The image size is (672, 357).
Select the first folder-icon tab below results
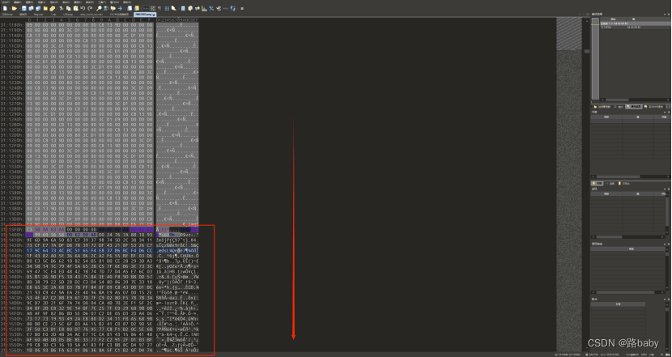(x=602, y=107)
